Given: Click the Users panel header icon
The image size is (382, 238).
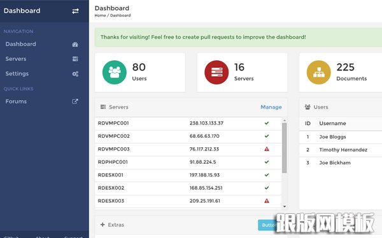Looking at the screenshot, I should (x=308, y=107).
